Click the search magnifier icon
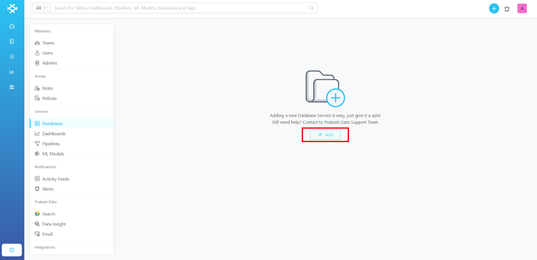 [x=311, y=8]
